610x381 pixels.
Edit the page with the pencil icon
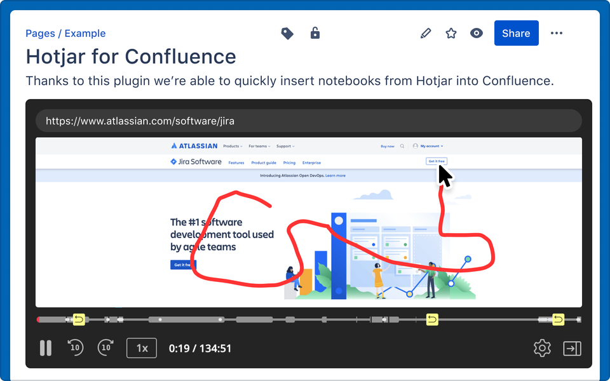pos(426,34)
